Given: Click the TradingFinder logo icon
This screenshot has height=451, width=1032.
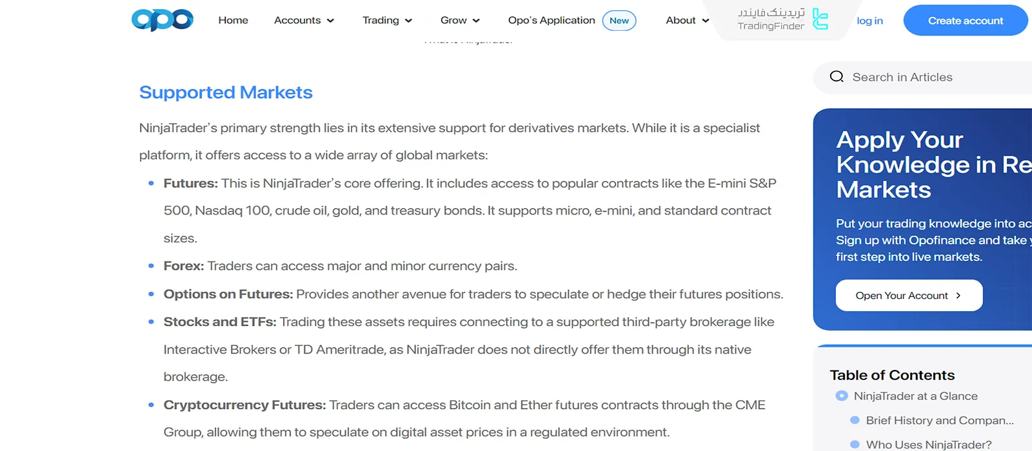Looking at the screenshot, I should (820, 19).
